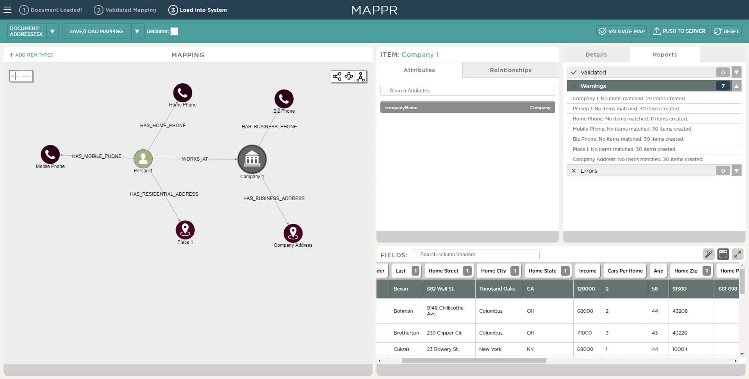Select the Person 1 node
The image size is (749, 379).
[143, 159]
